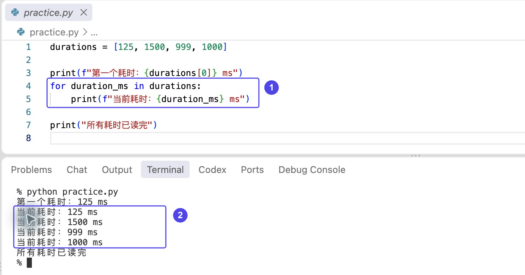Image resolution: width=525 pixels, height=275 pixels.
Task: Click terminal output '当前耗时: 1000 ms'
Action: pyautogui.click(x=60, y=242)
